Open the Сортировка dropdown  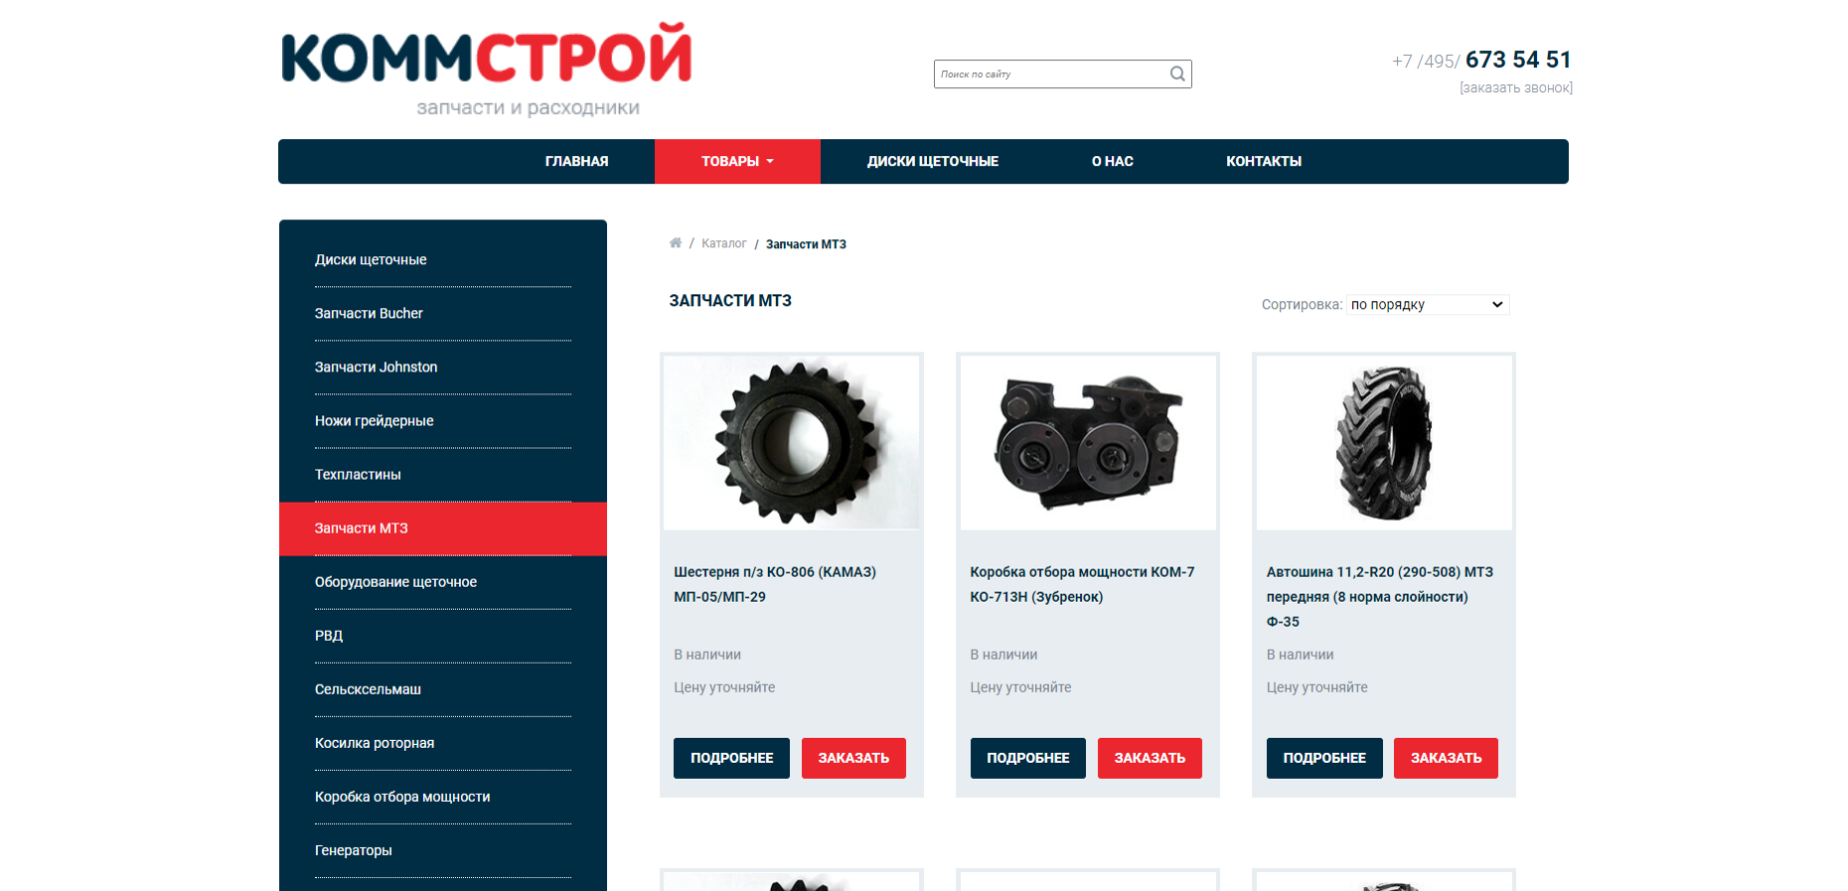click(x=1428, y=305)
